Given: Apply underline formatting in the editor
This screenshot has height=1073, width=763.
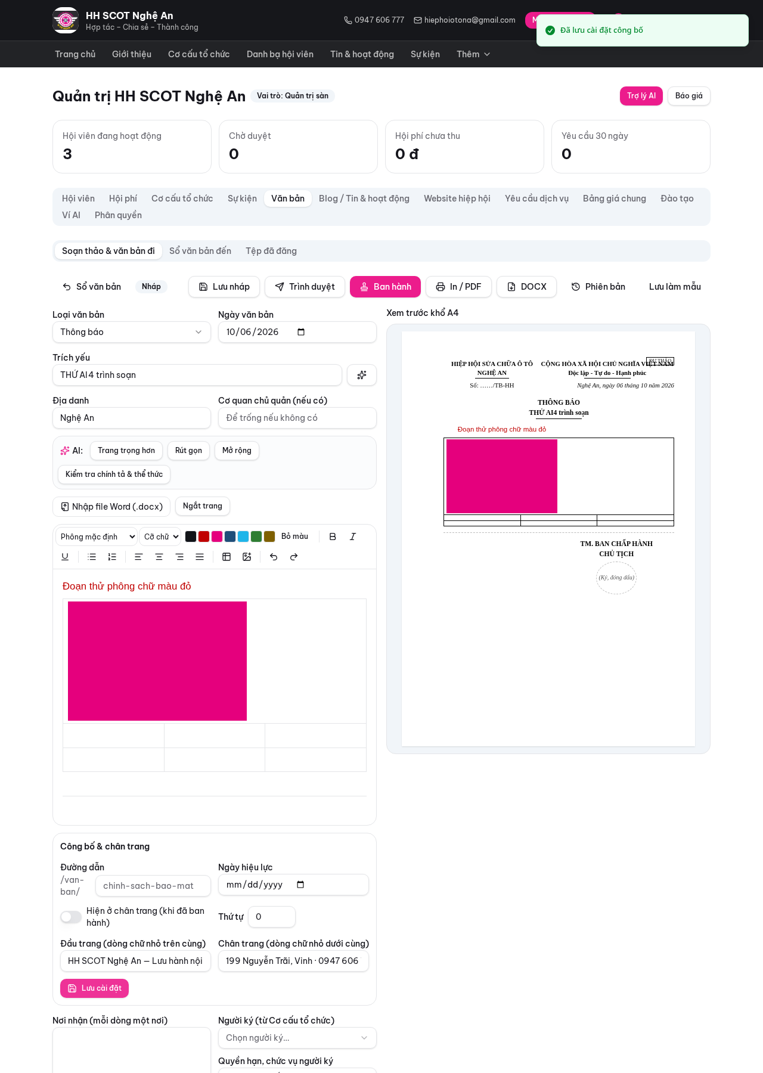Looking at the screenshot, I should click(65, 557).
